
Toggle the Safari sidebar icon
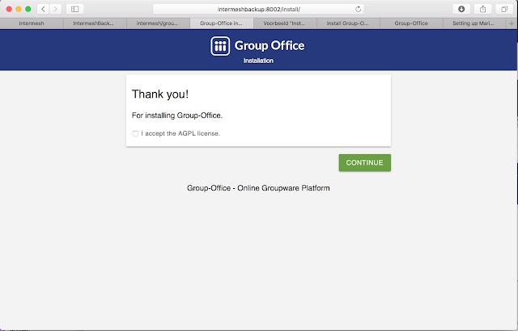pos(75,9)
